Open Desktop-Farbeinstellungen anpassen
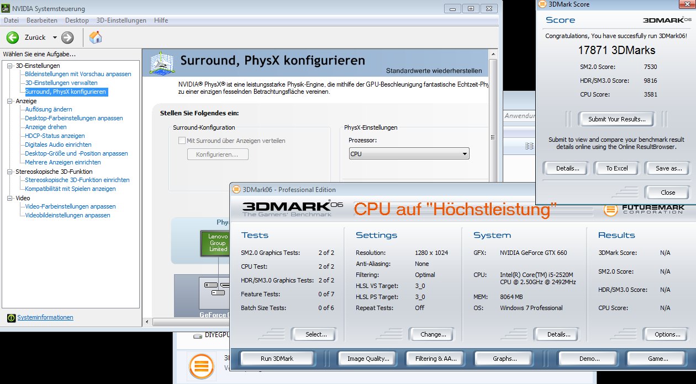The height and width of the screenshot is (384, 696). (x=74, y=118)
